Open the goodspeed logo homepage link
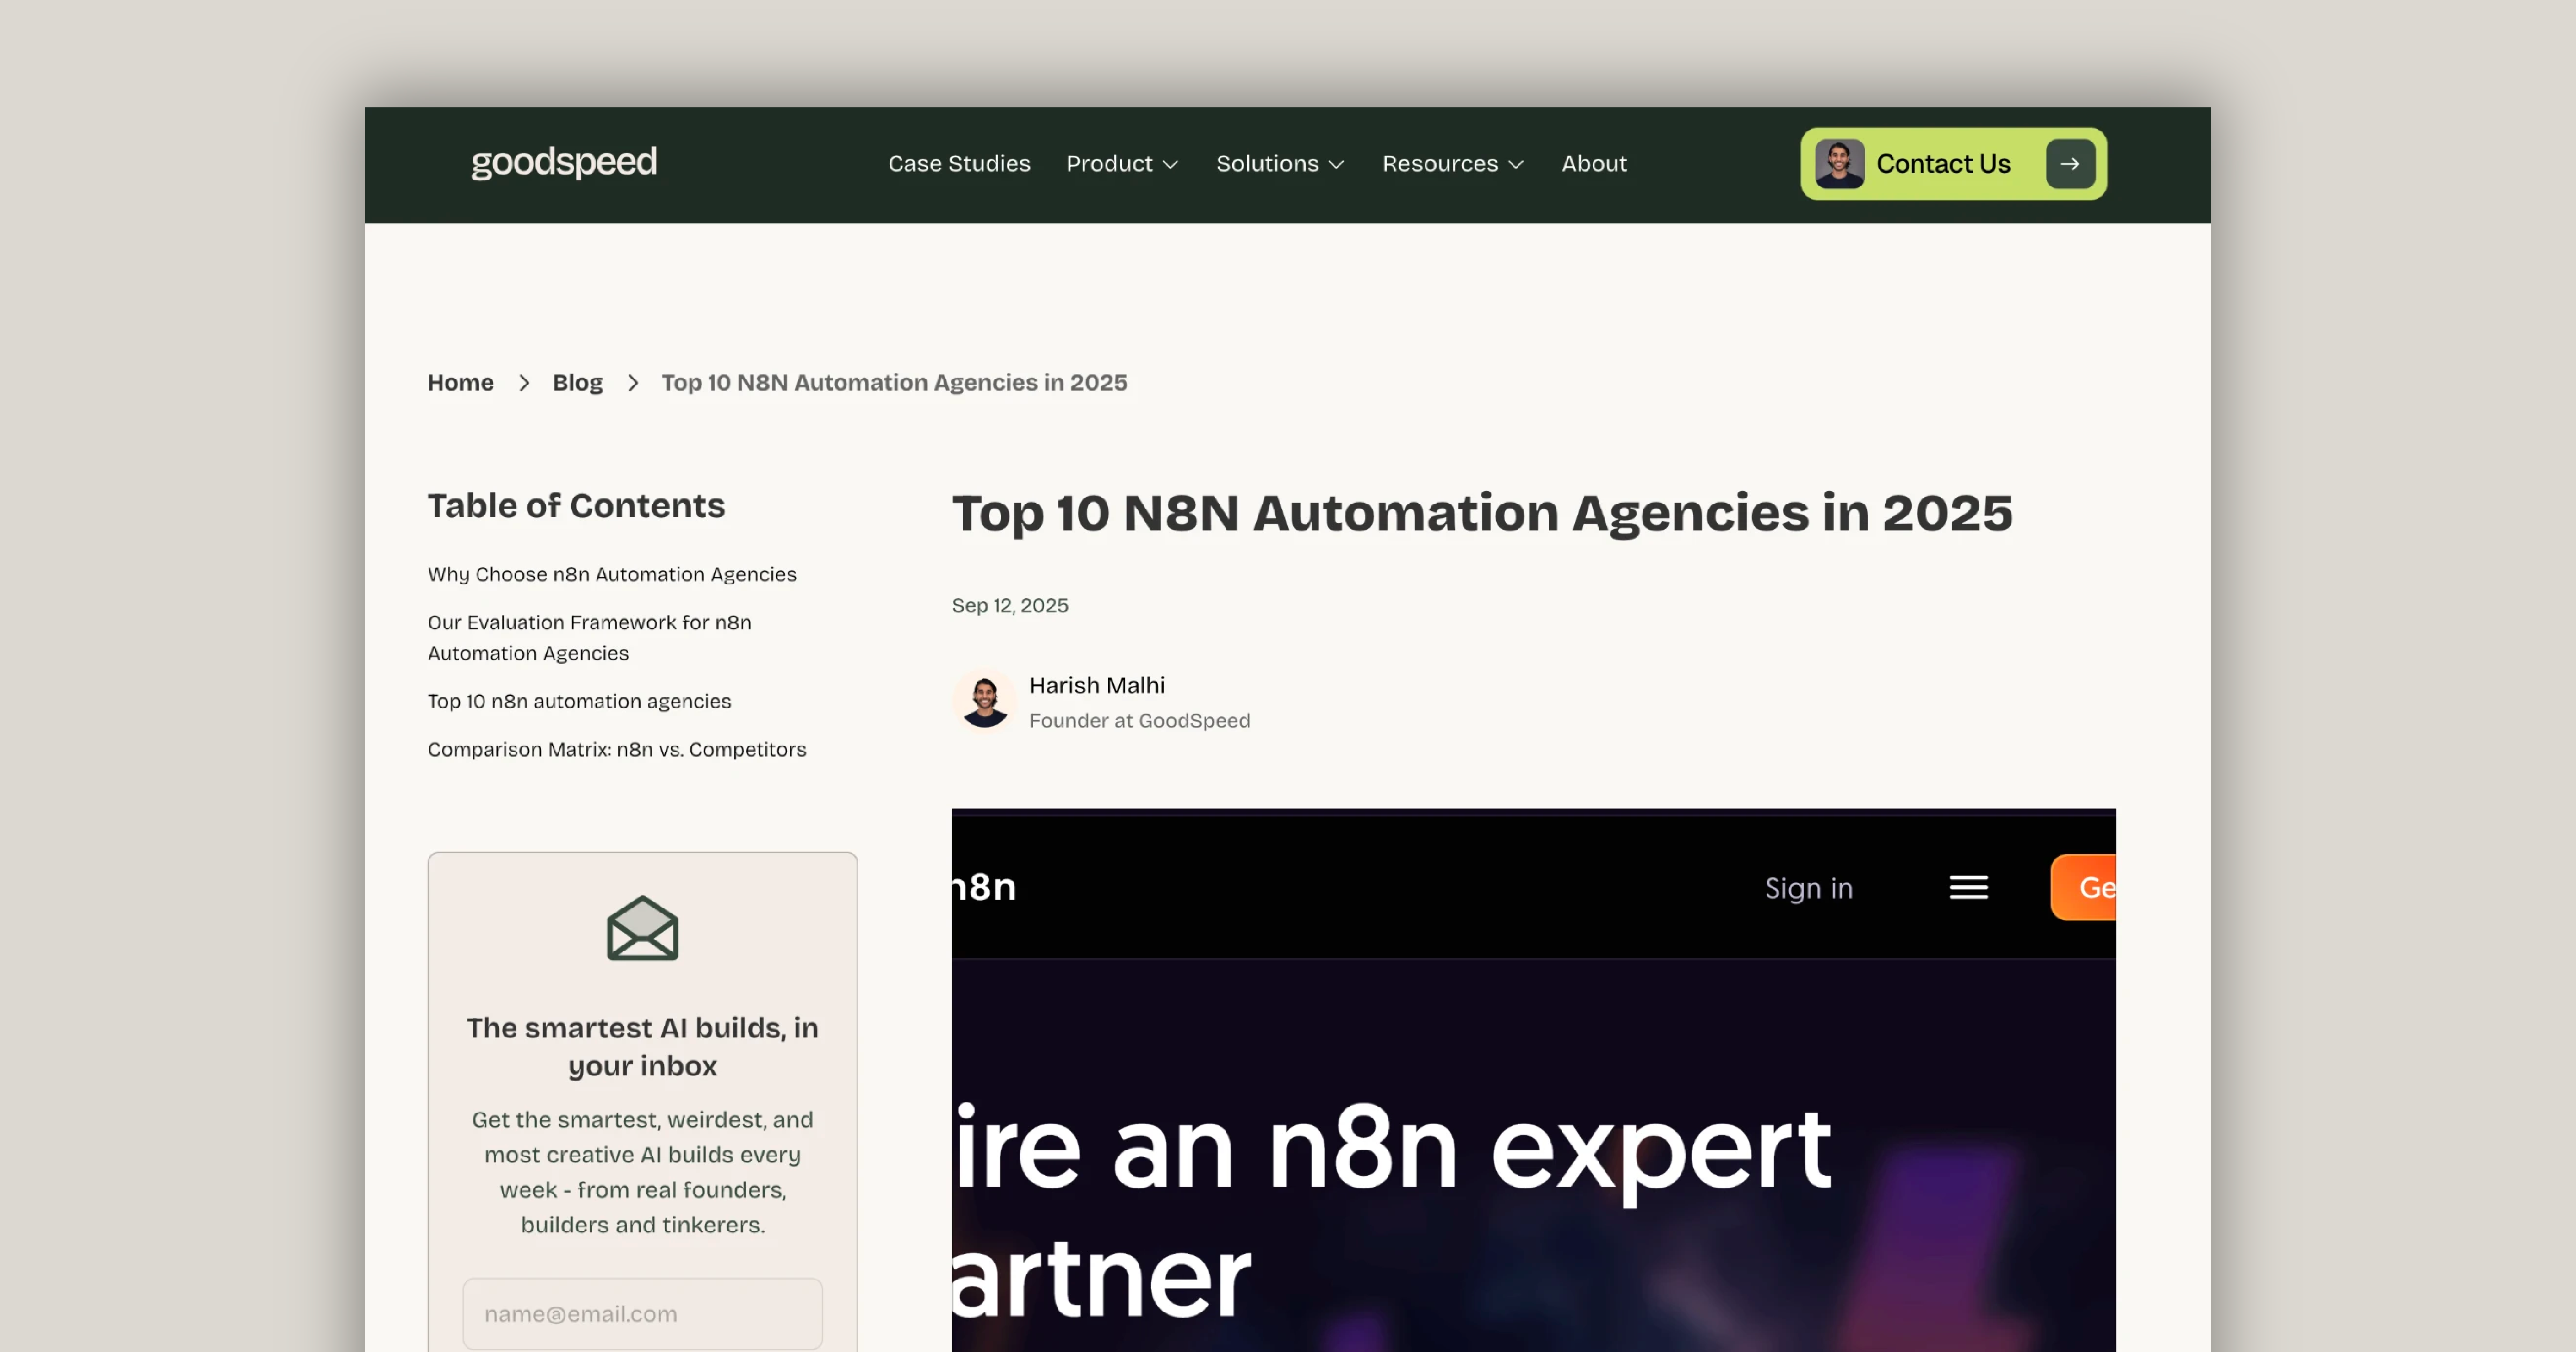Screen dimensions: 2576x1352 point(564,162)
